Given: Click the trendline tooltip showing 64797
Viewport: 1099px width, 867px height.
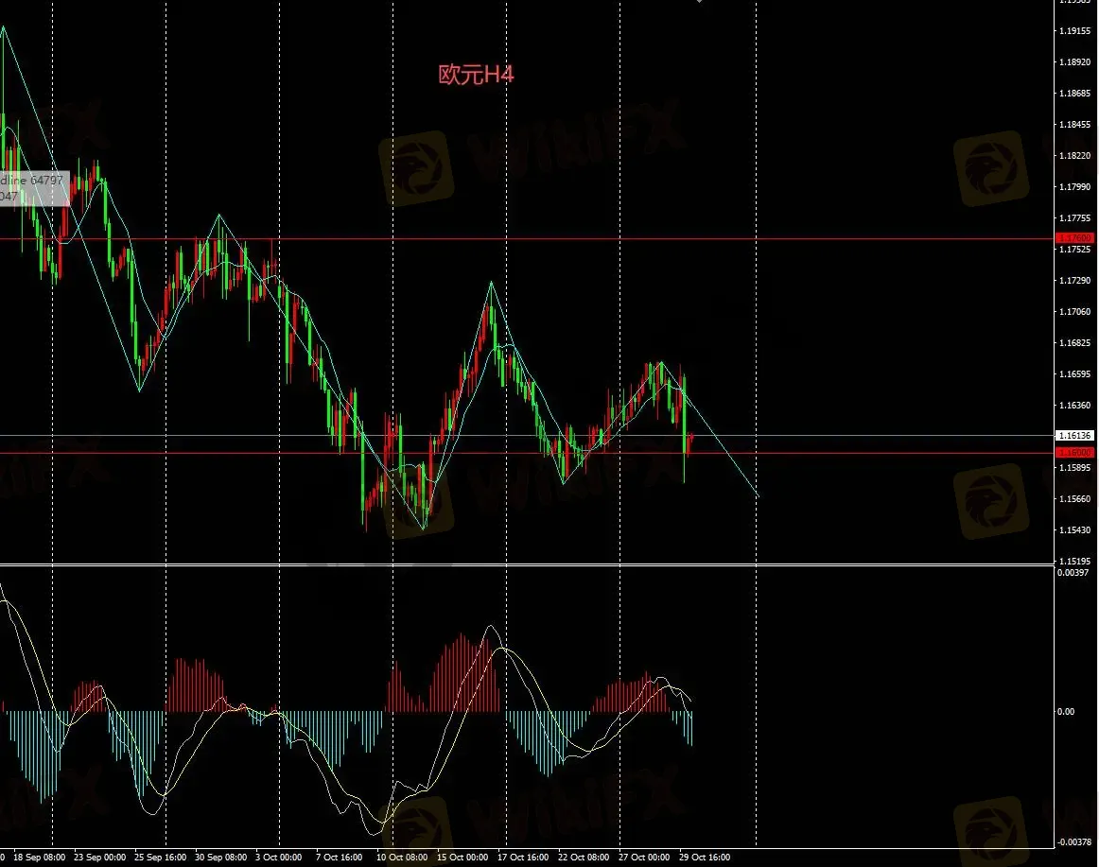Looking at the screenshot, I should (34, 188).
